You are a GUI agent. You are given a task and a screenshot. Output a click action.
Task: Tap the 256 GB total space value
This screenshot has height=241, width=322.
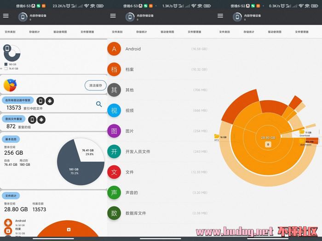[x=13, y=153]
